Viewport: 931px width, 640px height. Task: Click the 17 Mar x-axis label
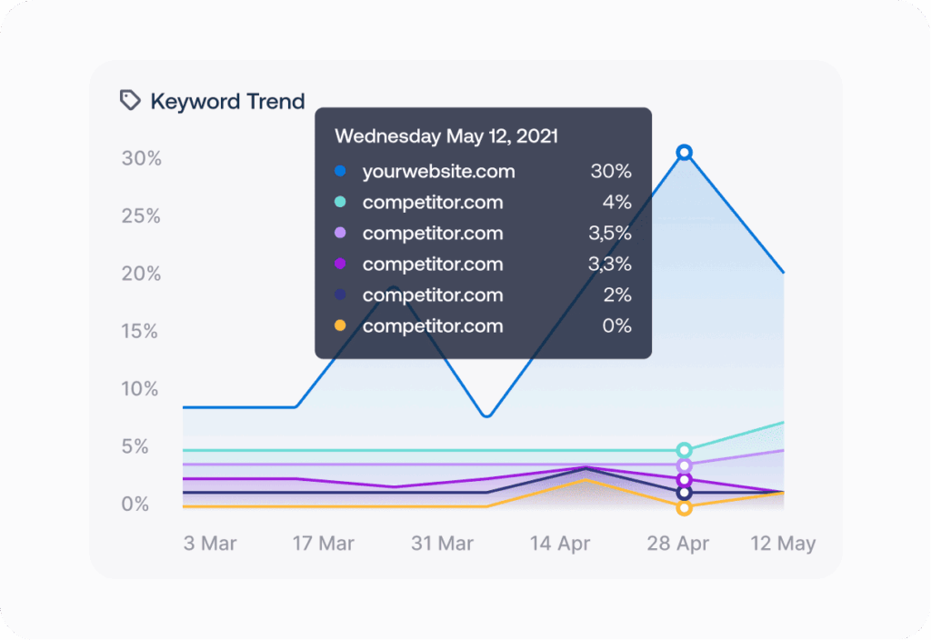[323, 544]
